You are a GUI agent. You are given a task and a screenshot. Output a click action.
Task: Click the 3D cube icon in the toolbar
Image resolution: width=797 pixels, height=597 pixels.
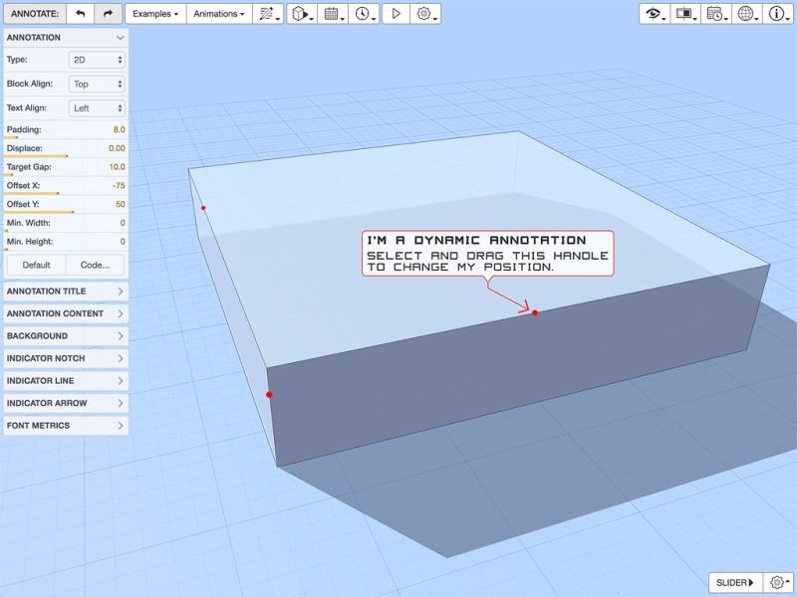pyautogui.click(x=301, y=14)
